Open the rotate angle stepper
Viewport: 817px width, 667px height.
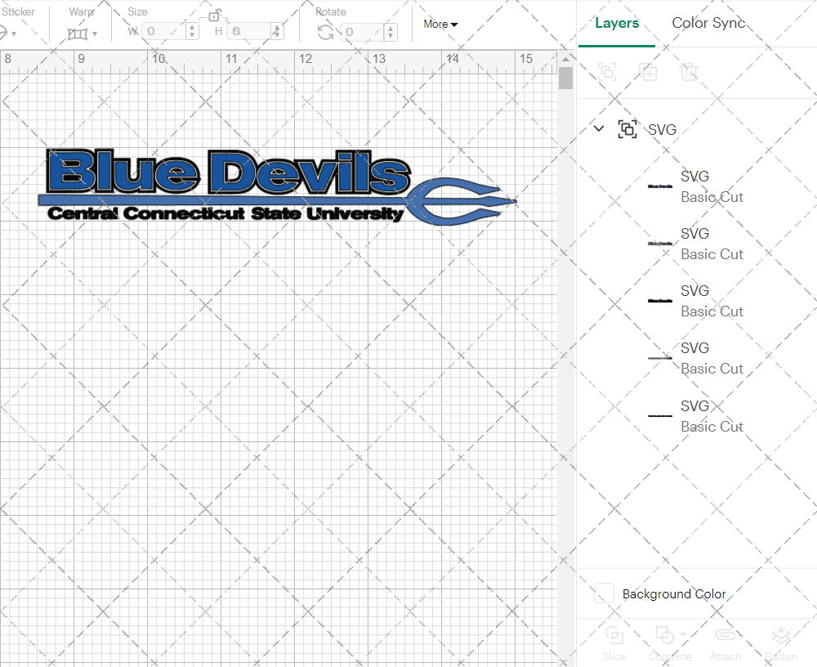[x=391, y=31]
